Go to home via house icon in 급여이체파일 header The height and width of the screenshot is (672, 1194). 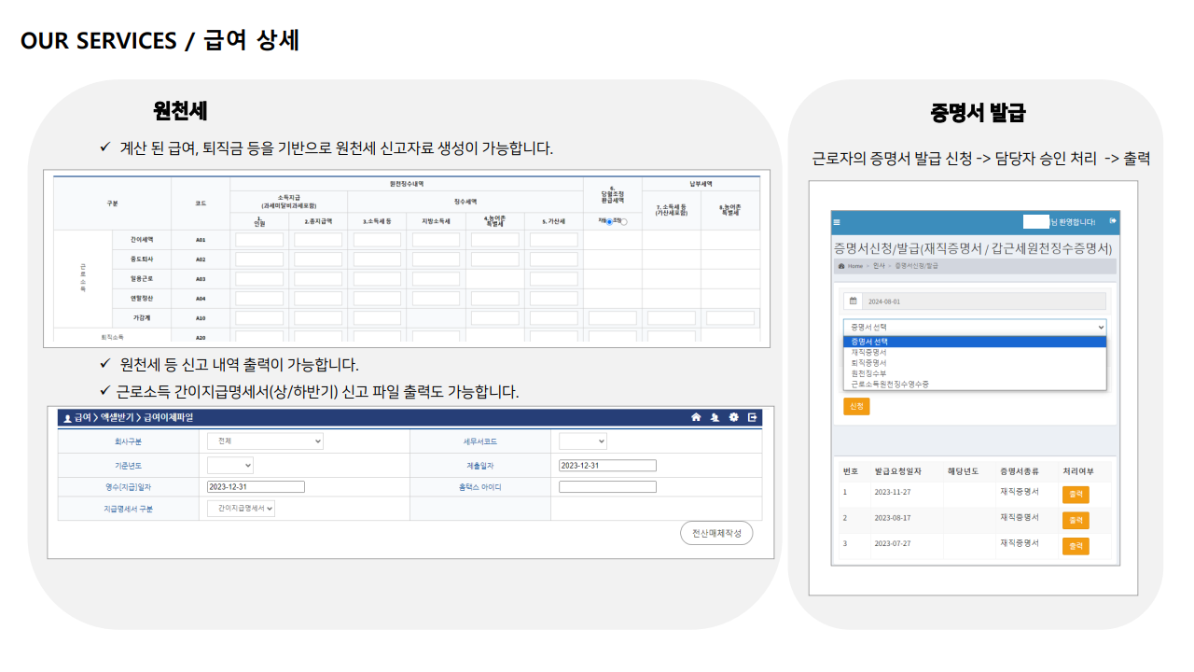click(696, 417)
